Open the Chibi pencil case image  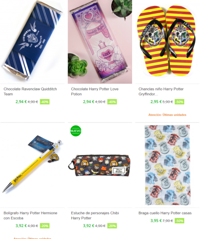(100, 165)
